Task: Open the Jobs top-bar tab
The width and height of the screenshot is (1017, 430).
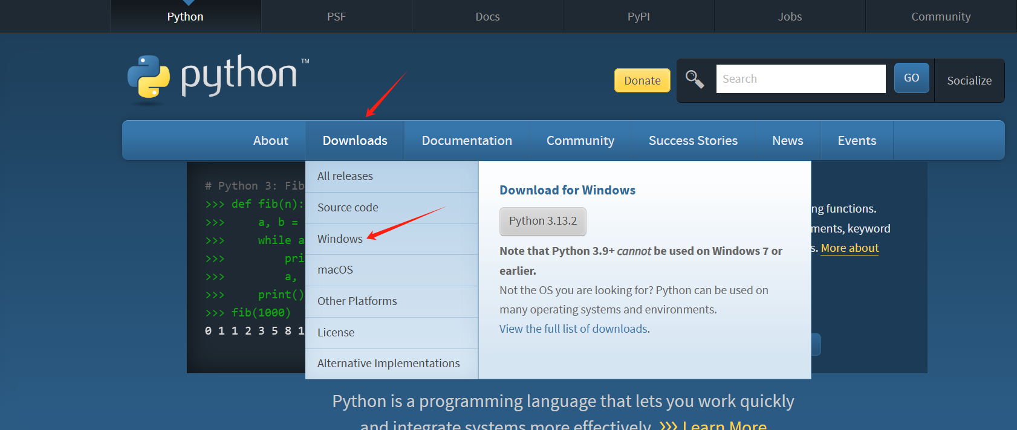Action: point(790,16)
